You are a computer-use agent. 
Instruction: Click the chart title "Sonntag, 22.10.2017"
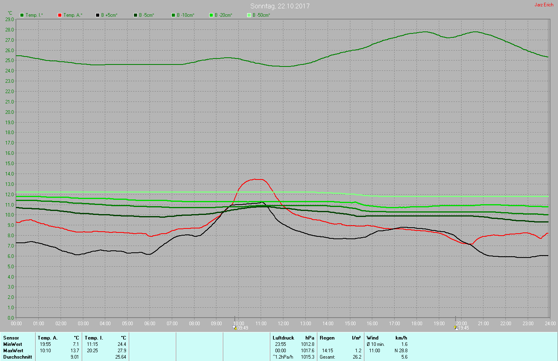[x=280, y=6]
